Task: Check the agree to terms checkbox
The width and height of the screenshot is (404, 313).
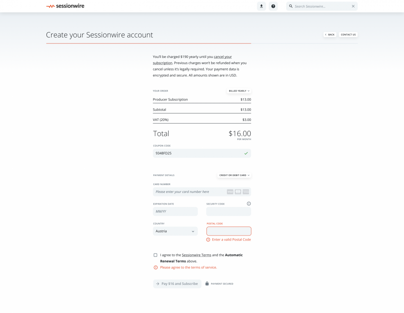Action: click(x=155, y=255)
